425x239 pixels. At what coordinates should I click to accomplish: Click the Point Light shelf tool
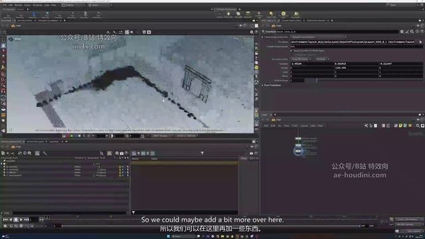click(x=228, y=15)
